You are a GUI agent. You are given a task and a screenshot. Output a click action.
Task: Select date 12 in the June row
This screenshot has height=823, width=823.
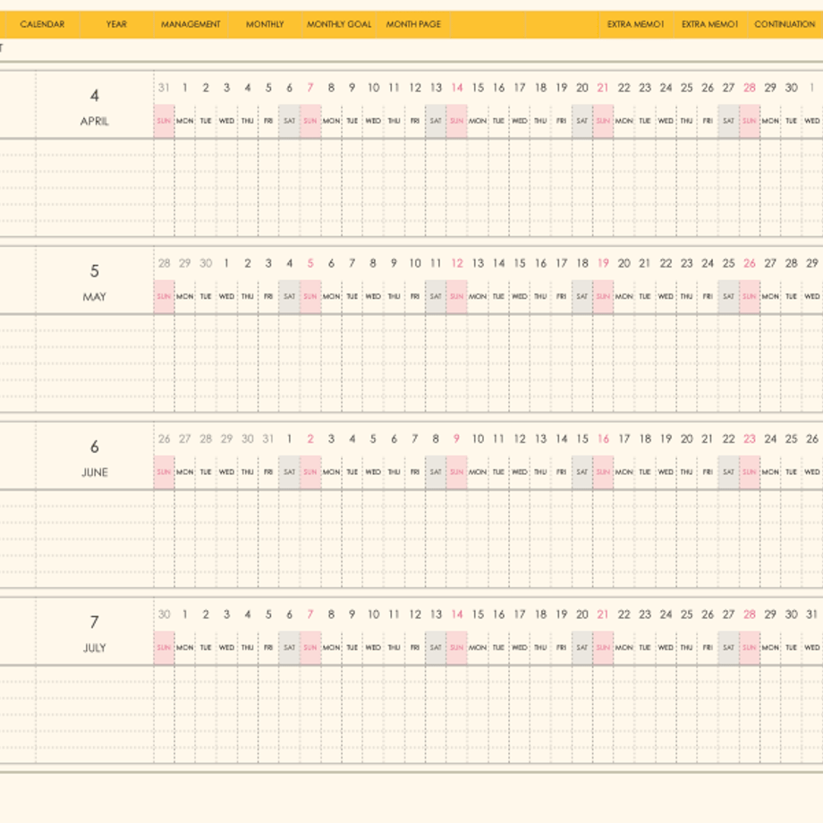[x=520, y=439]
